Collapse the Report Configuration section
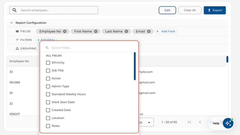The height and width of the screenshot is (135, 240). point(11,23)
